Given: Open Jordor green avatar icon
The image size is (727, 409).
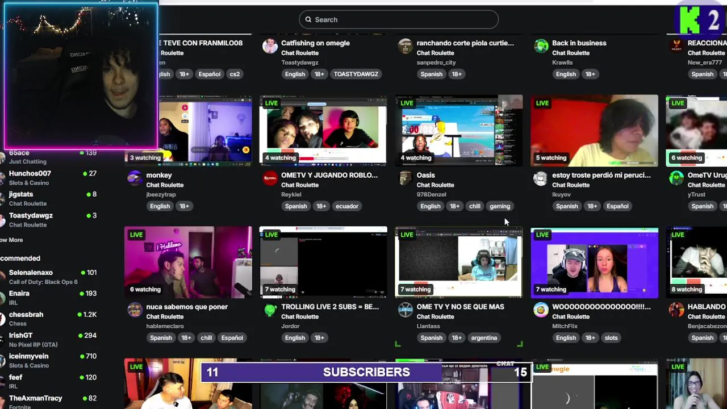Looking at the screenshot, I should point(270,310).
